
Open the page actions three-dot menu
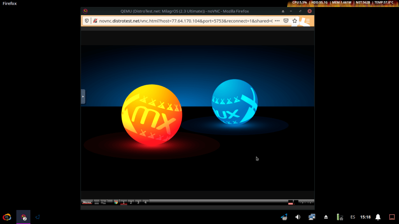tap(277, 21)
